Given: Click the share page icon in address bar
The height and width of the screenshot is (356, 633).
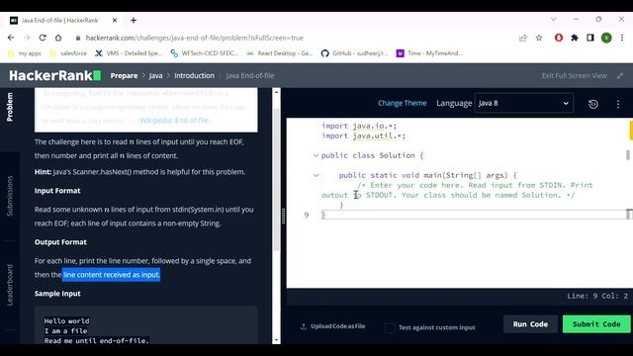Looking at the screenshot, I should (523, 38).
